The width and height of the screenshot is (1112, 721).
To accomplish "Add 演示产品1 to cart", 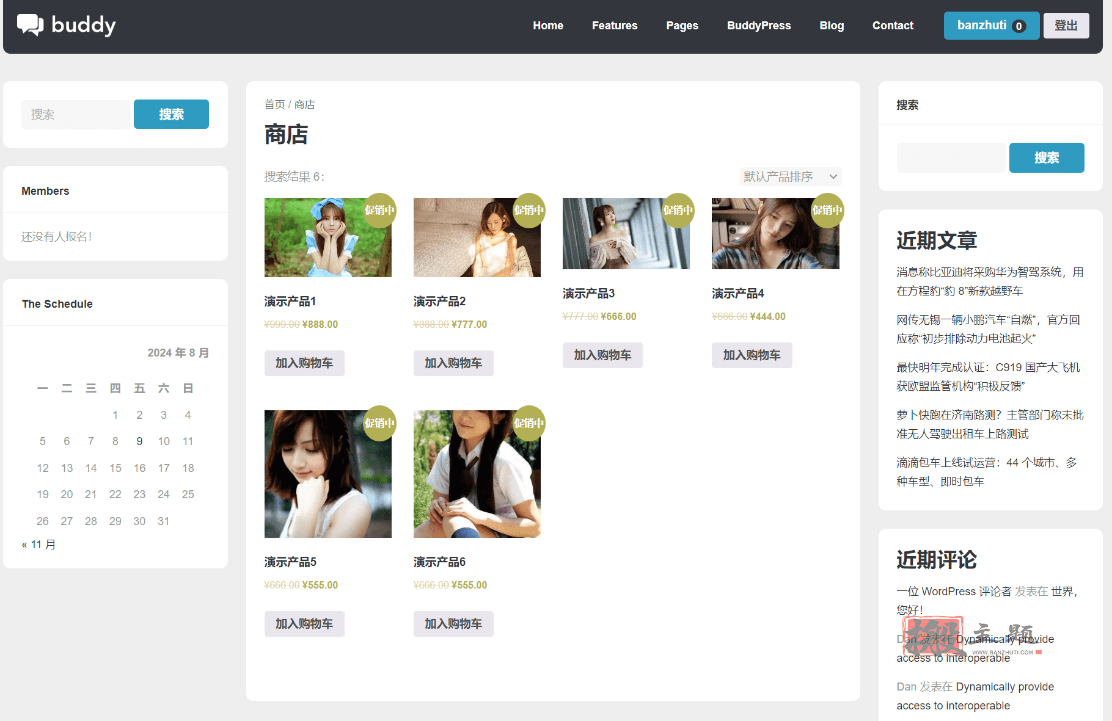I will coord(304,363).
